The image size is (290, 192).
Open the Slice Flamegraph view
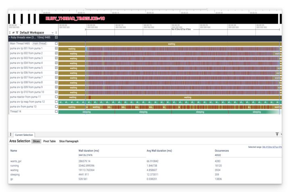69,141
